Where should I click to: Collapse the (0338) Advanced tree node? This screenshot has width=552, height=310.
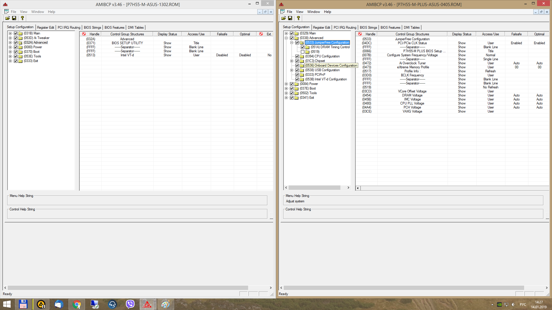[x=286, y=38]
